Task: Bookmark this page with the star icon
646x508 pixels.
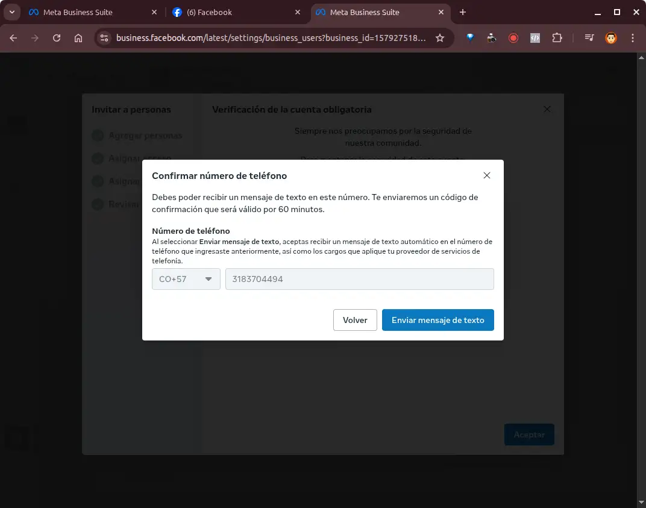Action: pyautogui.click(x=440, y=38)
